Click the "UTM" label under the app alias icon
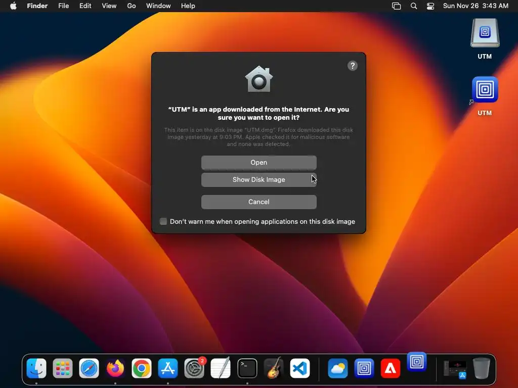This screenshot has height=388, width=518. coord(485,113)
